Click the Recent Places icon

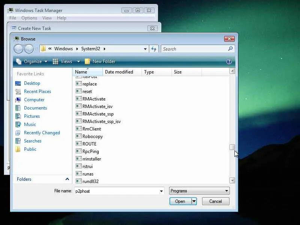pyautogui.click(x=18, y=91)
